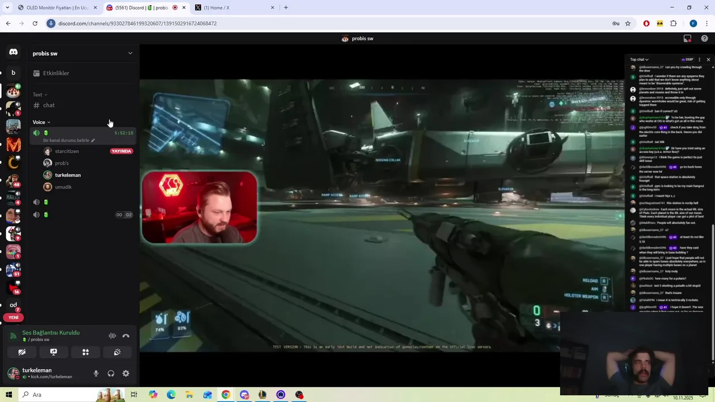Open the red ad blocker extension
The width and height of the screenshot is (715, 402).
pos(646,23)
